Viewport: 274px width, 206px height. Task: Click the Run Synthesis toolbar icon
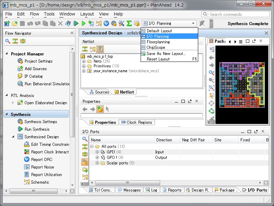[76, 23]
